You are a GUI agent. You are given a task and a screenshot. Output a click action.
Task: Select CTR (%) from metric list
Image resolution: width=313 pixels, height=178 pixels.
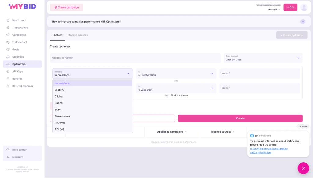[92, 90]
